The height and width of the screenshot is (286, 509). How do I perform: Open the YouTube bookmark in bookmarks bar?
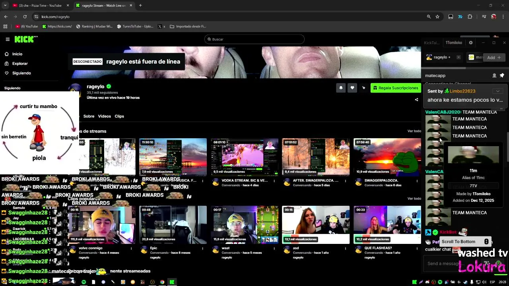(x=27, y=27)
